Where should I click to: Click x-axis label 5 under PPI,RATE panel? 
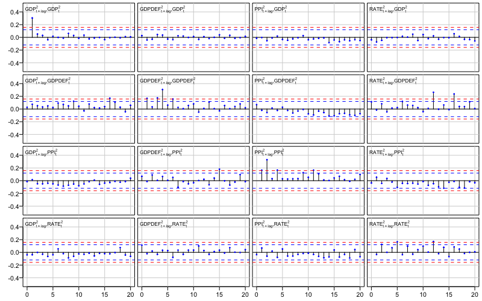(x=282, y=294)
